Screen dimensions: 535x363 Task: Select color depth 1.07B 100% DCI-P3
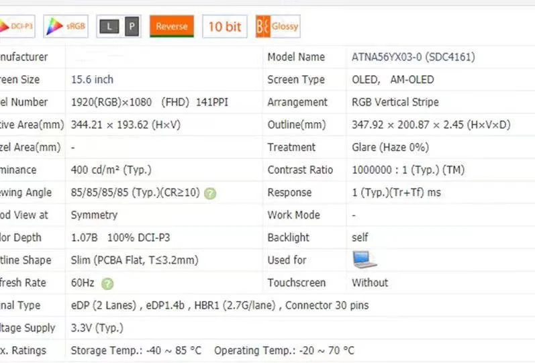point(120,238)
